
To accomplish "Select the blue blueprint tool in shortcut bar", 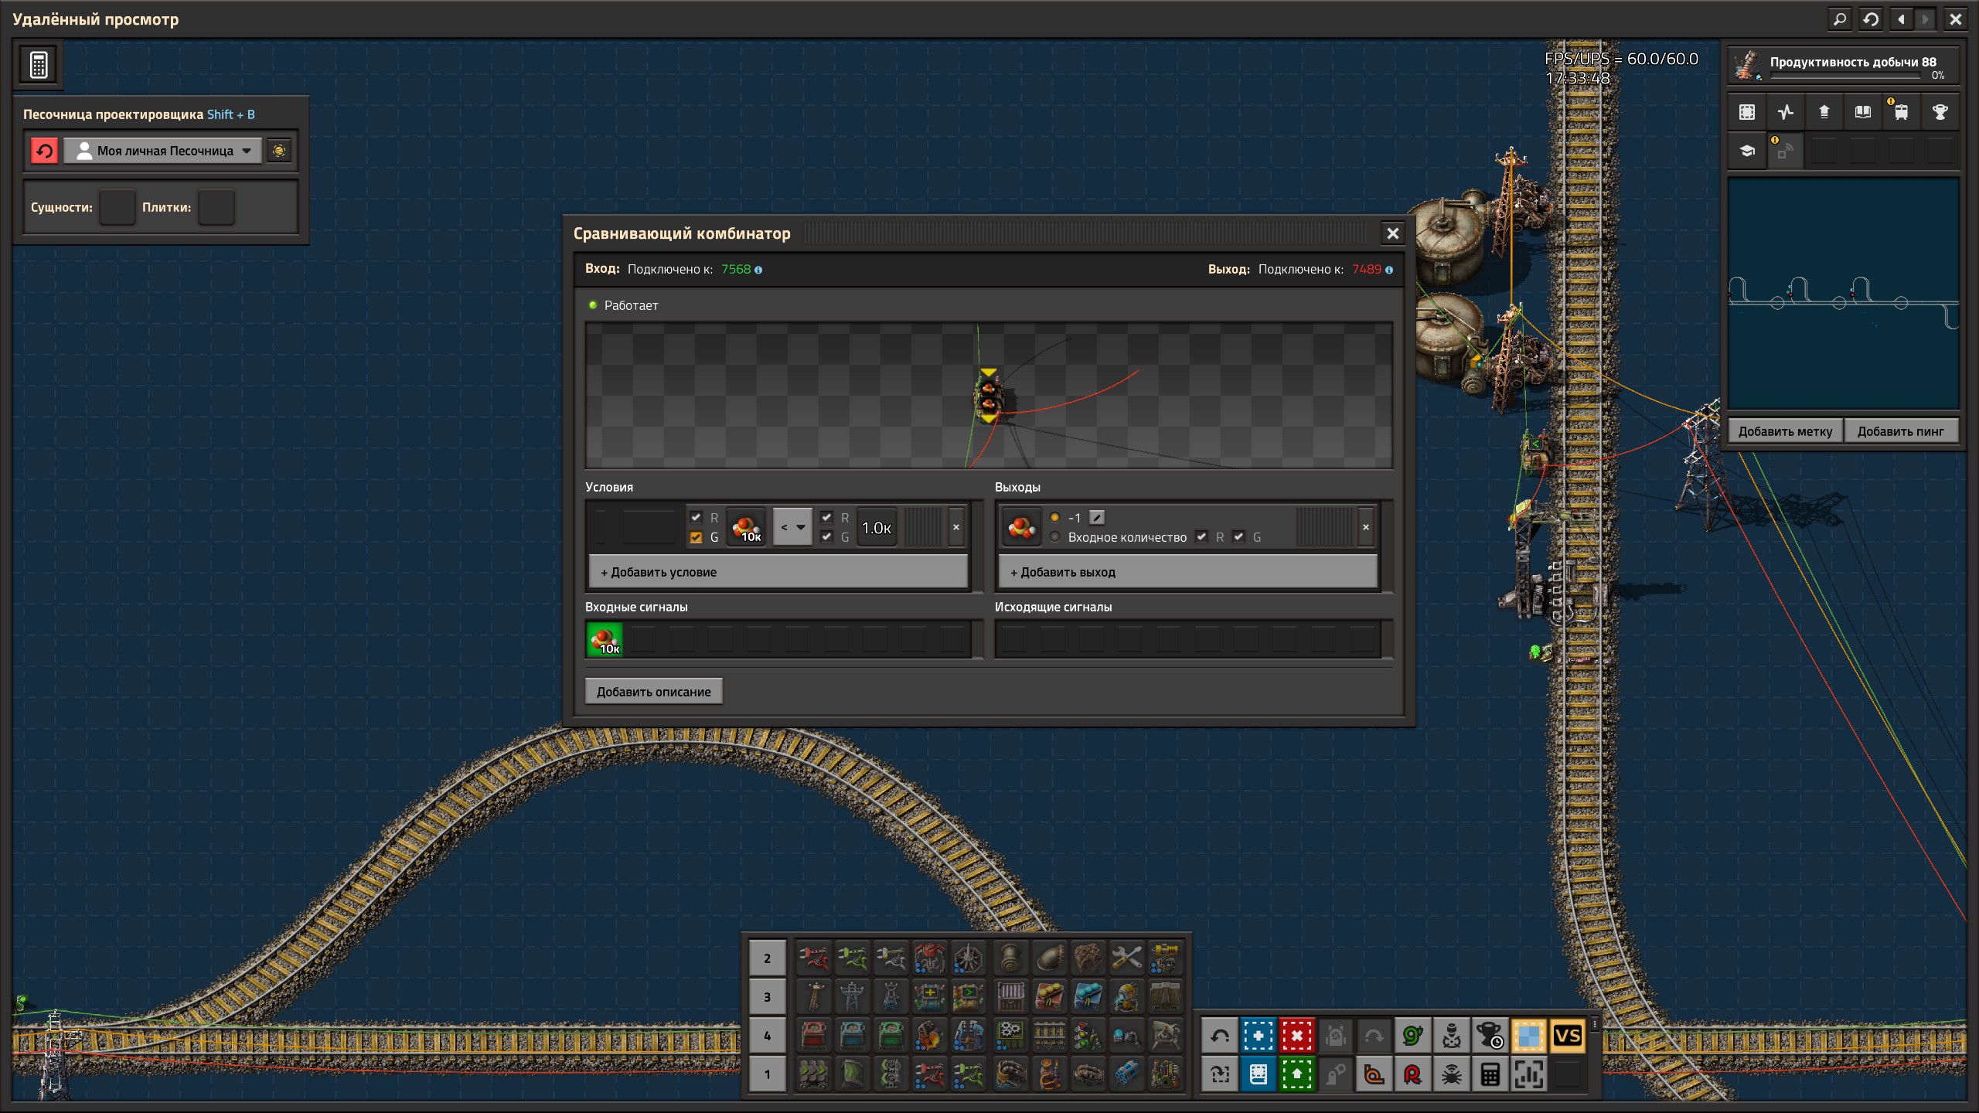I will click(x=1258, y=1036).
